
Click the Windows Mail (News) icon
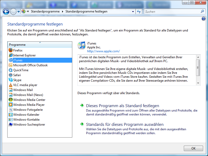point(11,95)
